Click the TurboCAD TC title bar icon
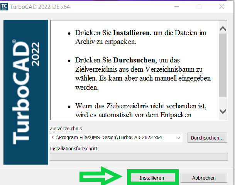Viewport: 235px width, 185px height. click(x=4, y=7)
